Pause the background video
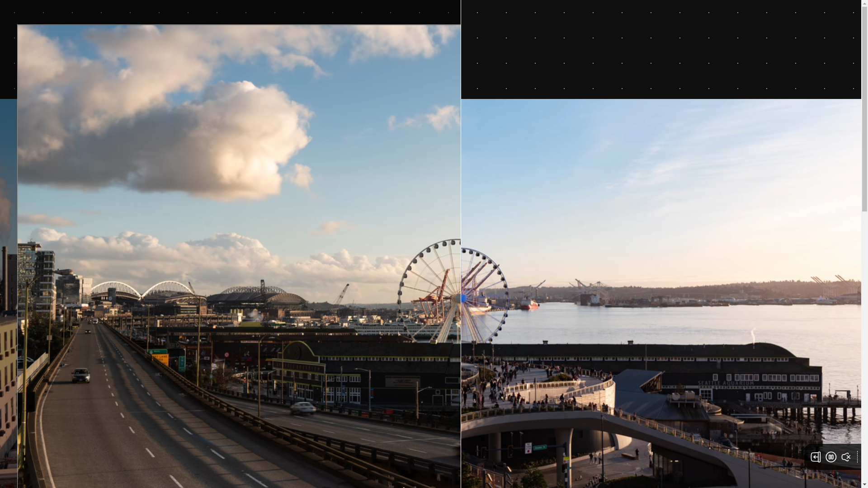Image resolution: width=868 pixels, height=488 pixels. click(x=831, y=457)
